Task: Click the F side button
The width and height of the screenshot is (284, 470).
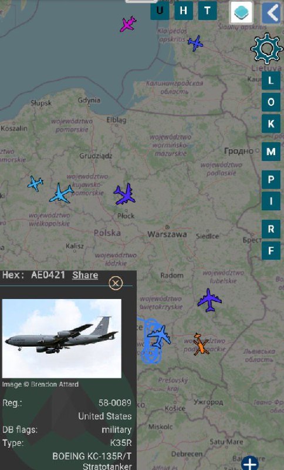Action: tap(271, 250)
